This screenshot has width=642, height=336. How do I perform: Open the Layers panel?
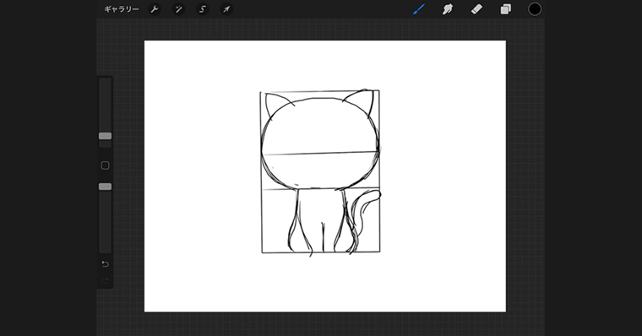tap(506, 9)
